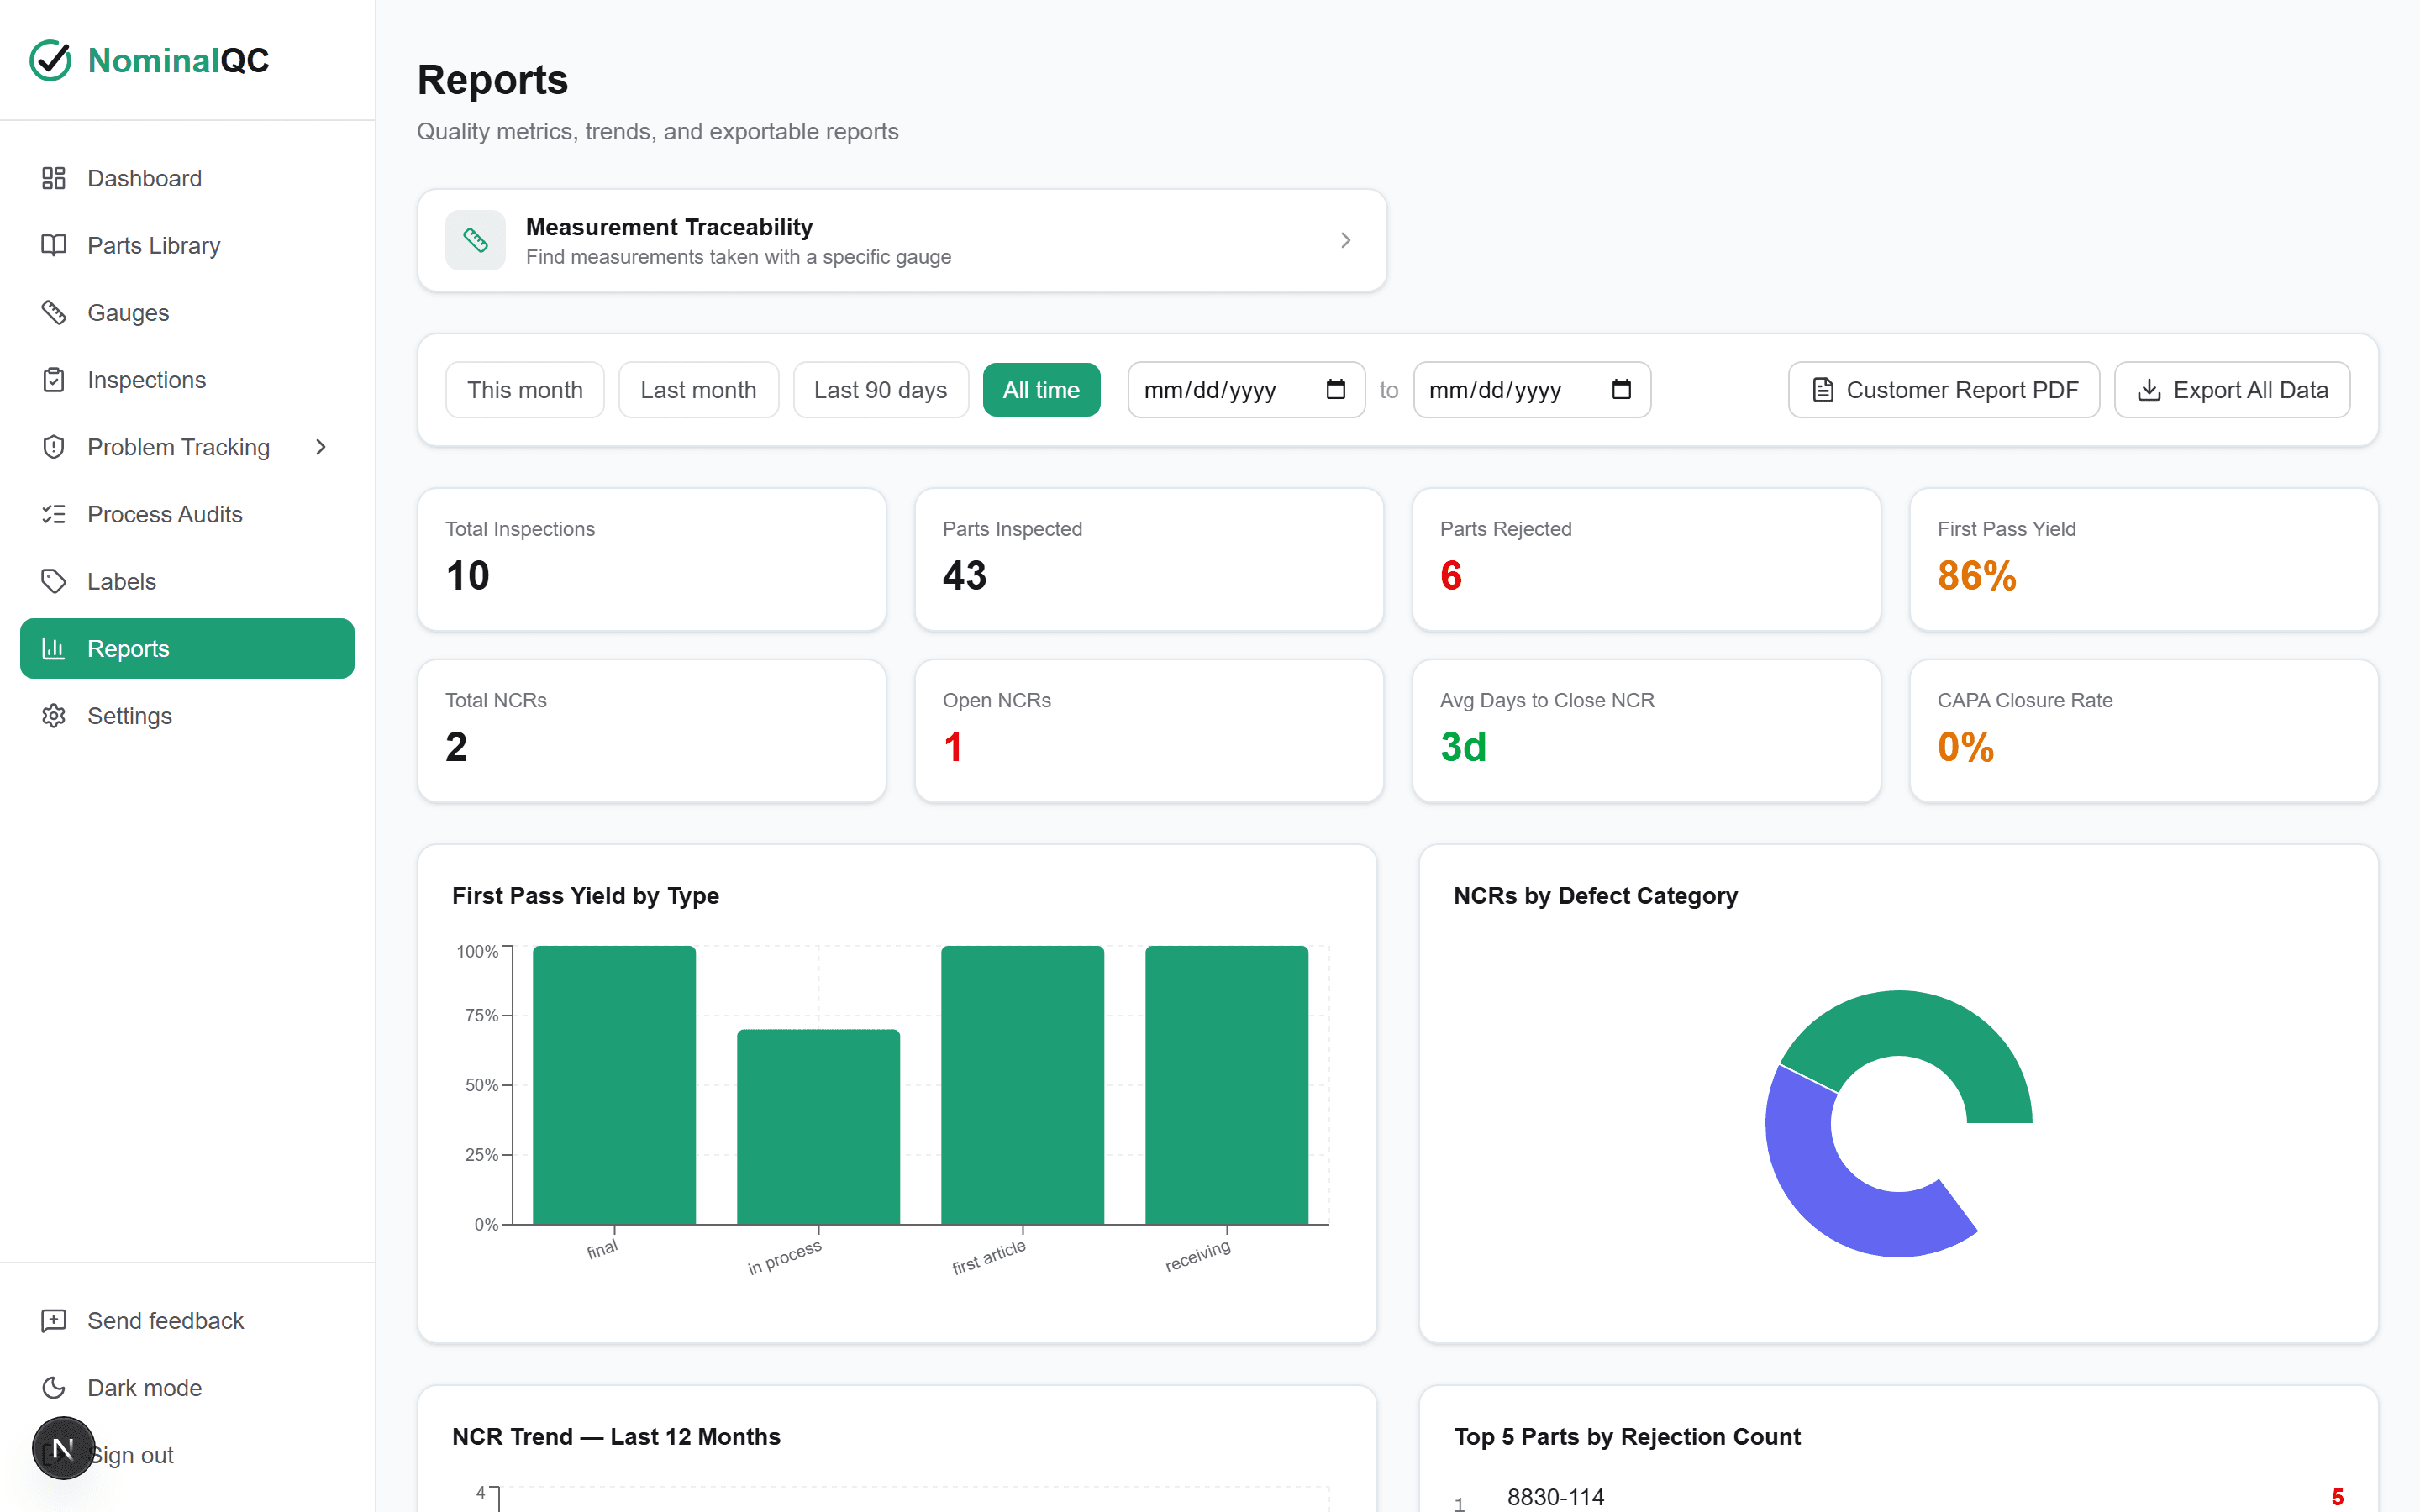
Task: Click the Dashboard grid icon
Action: click(x=53, y=178)
